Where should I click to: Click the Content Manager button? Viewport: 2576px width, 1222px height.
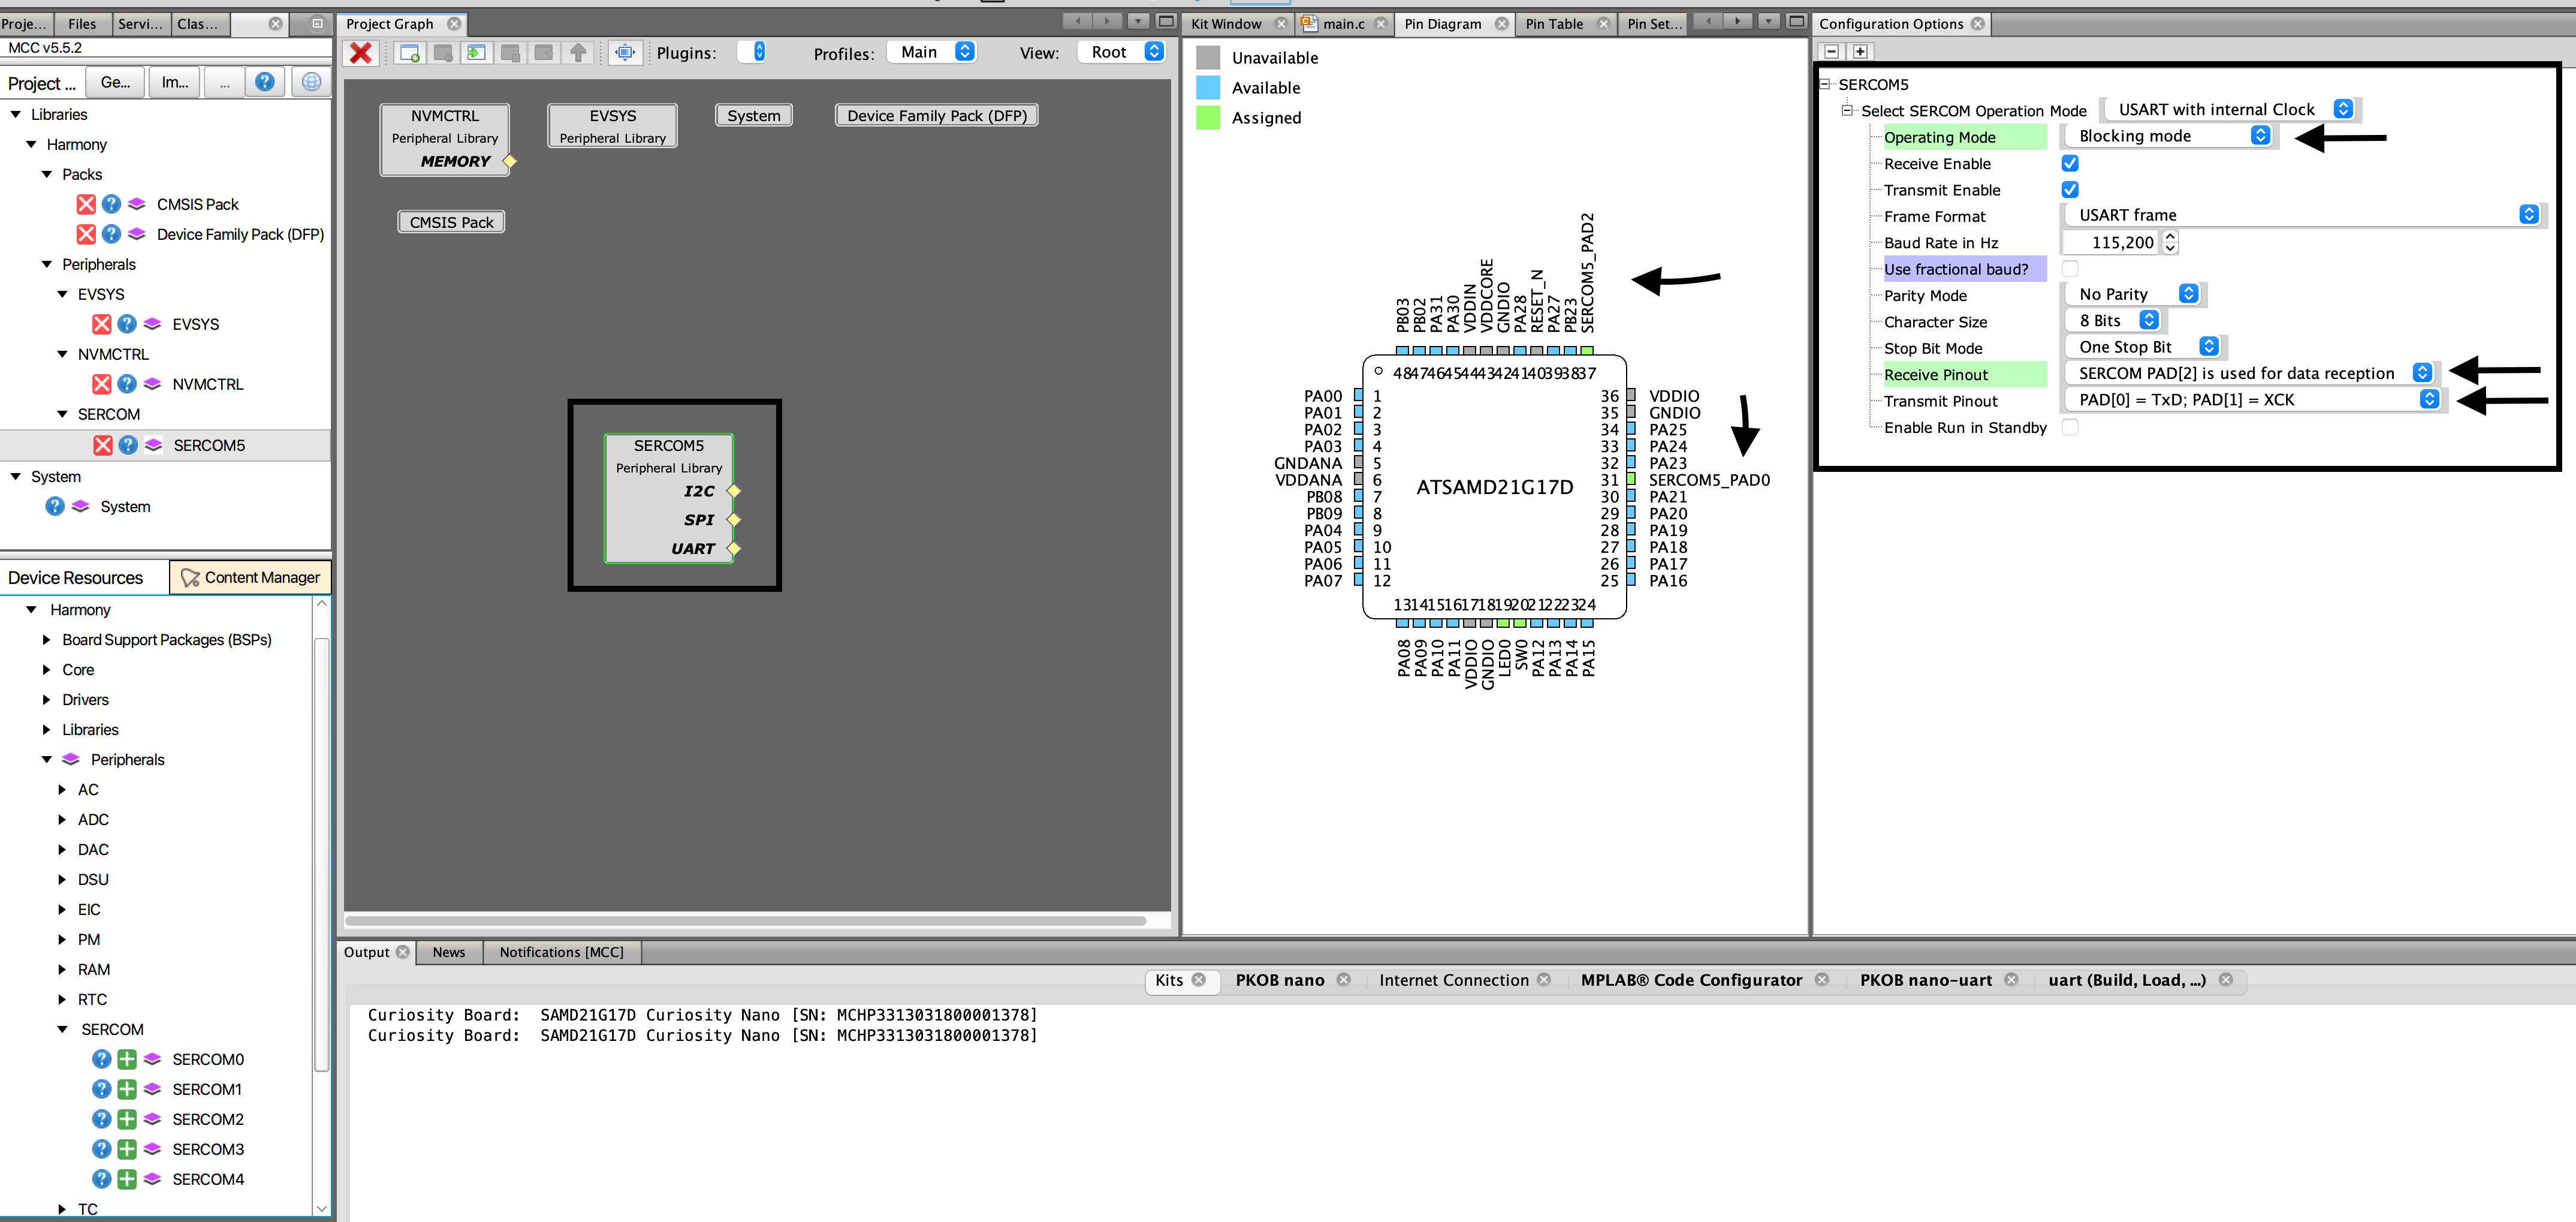[251, 577]
